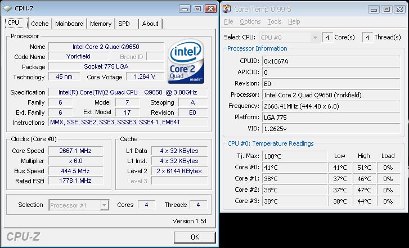Click the Thread(s) count box in Core Temp
Viewport: 409px width, 248px height.
pyautogui.click(x=367, y=38)
